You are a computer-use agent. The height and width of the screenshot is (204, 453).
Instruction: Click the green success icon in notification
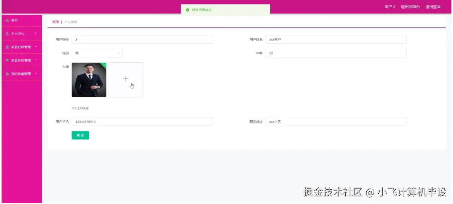coord(188,10)
